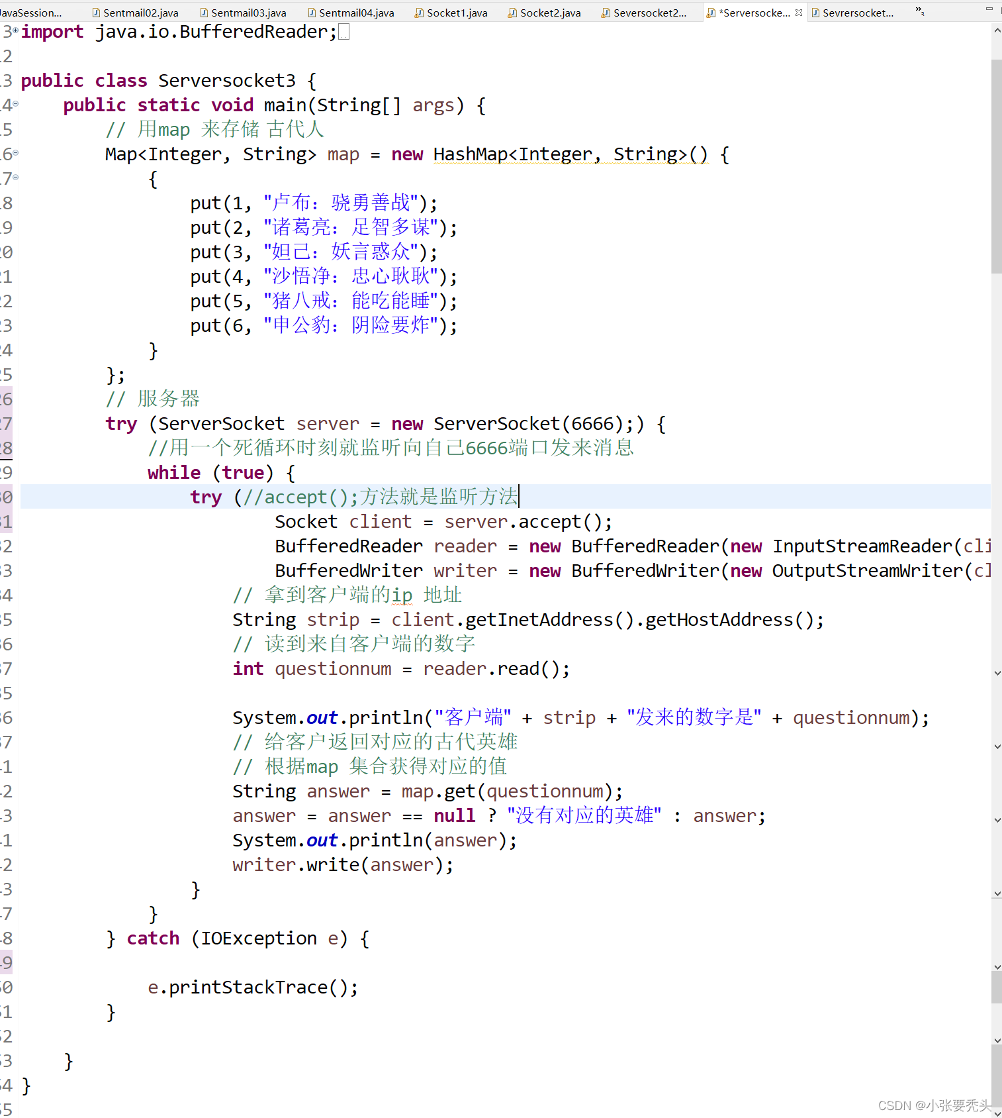Viewport: 1002px width, 1118px height.
Task: Click the vertical scrollbar up arrow
Action: (996, 30)
